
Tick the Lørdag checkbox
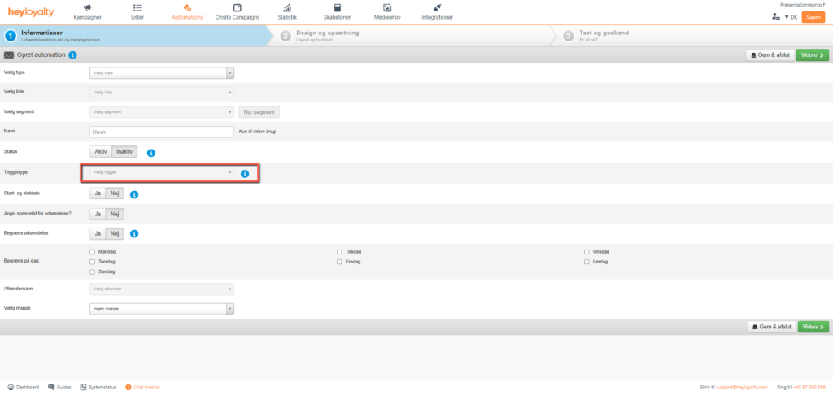point(587,262)
